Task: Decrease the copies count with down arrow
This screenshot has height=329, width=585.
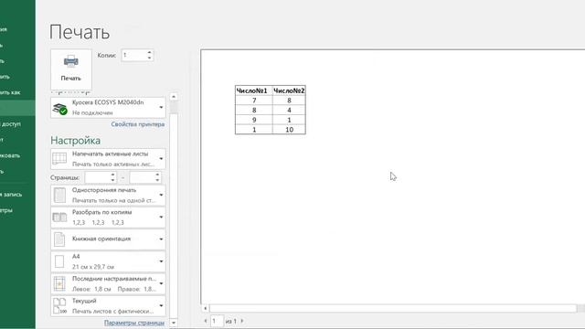Action: (x=150, y=58)
